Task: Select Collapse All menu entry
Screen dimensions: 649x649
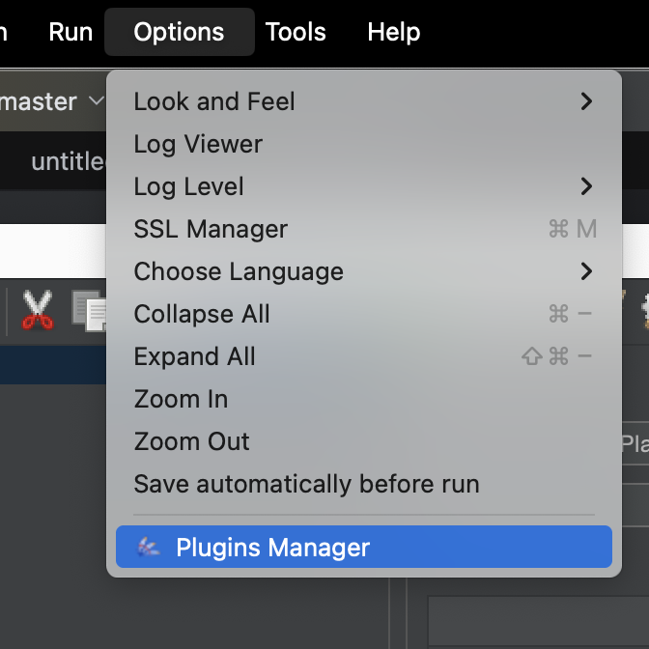Action: (202, 314)
